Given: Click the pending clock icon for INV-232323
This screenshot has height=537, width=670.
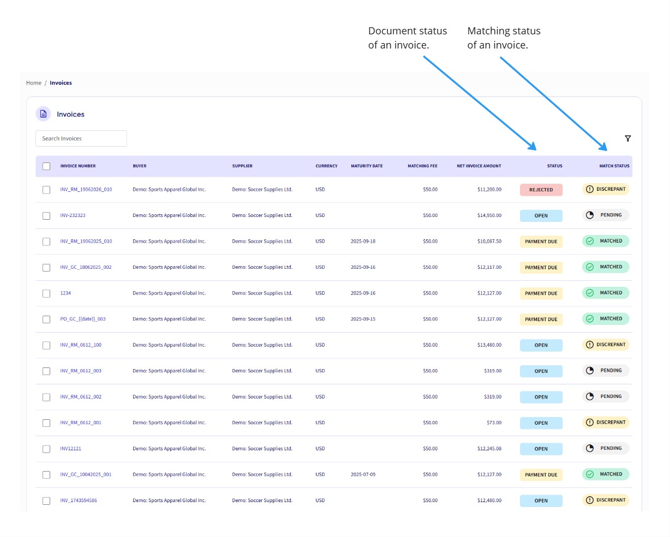Looking at the screenshot, I should coord(590,215).
